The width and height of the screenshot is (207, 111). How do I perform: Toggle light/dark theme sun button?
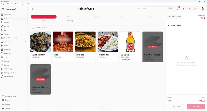coord(183,9)
